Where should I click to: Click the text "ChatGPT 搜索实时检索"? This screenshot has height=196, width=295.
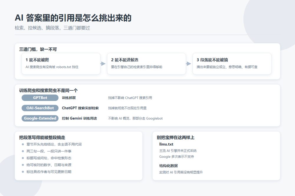(80, 108)
